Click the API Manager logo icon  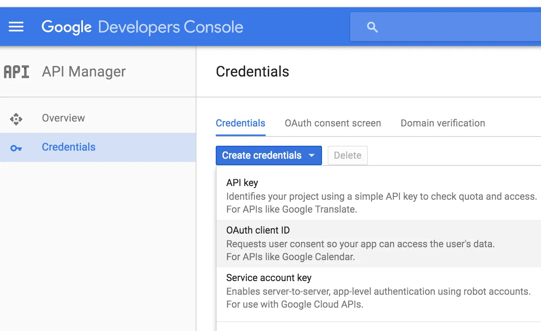17,72
